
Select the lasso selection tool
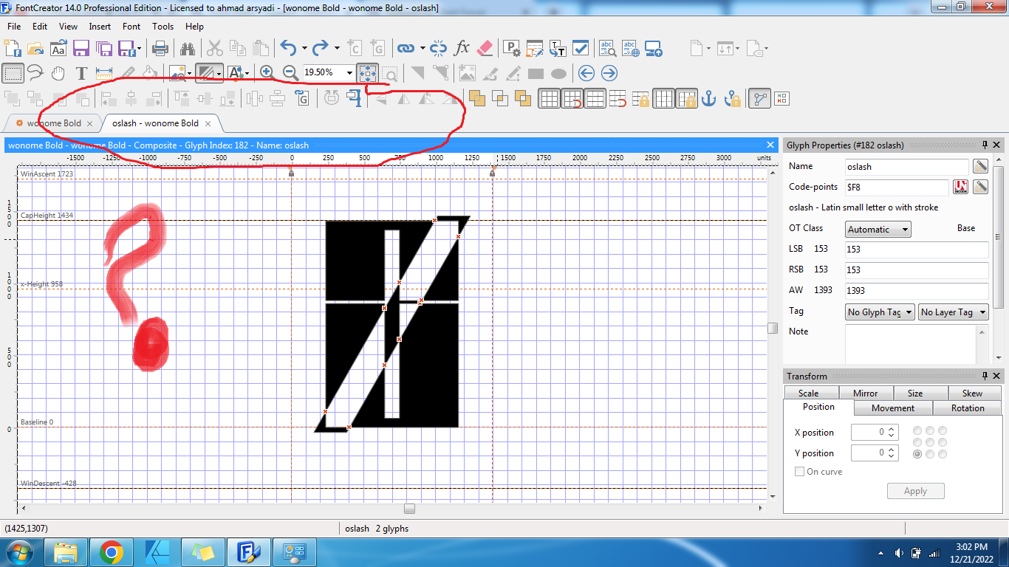[35, 73]
